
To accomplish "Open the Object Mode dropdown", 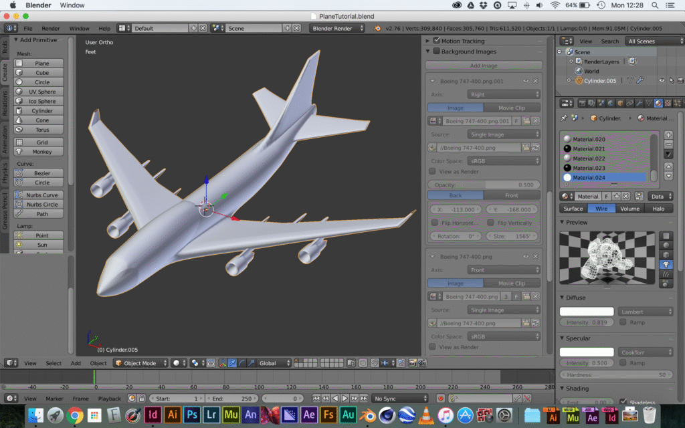I will [x=140, y=363].
